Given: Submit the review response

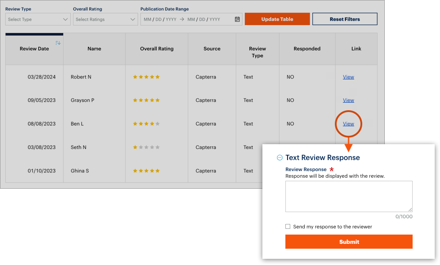Looking at the screenshot, I should pyautogui.click(x=349, y=242).
